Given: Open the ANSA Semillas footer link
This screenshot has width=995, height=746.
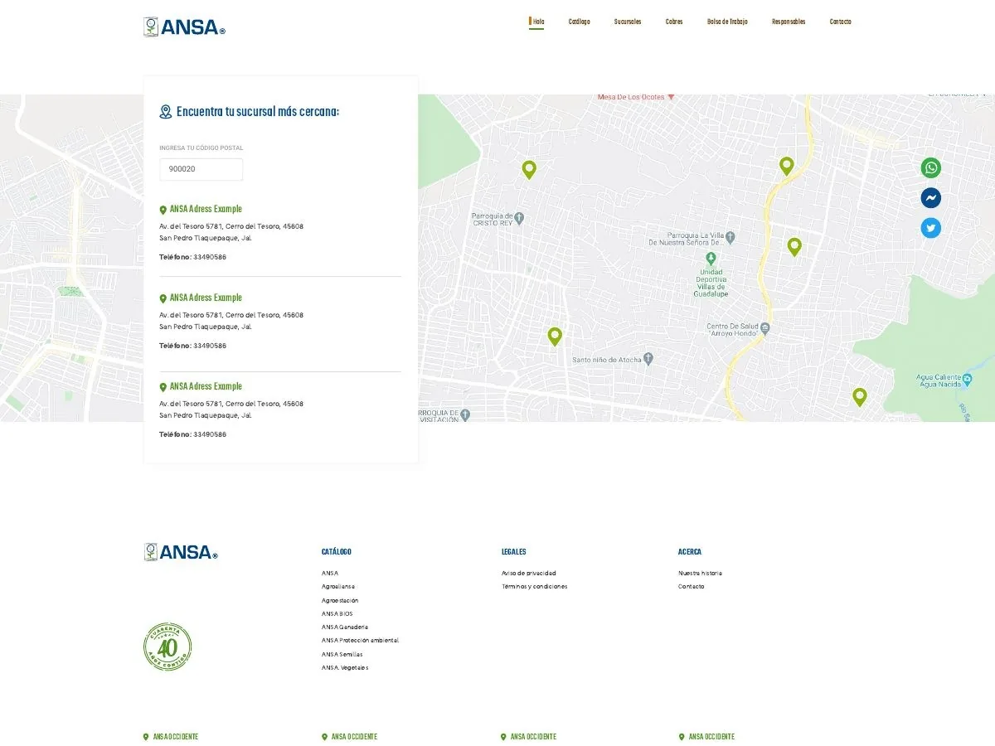Looking at the screenshot, I should (x=342, y=655).
